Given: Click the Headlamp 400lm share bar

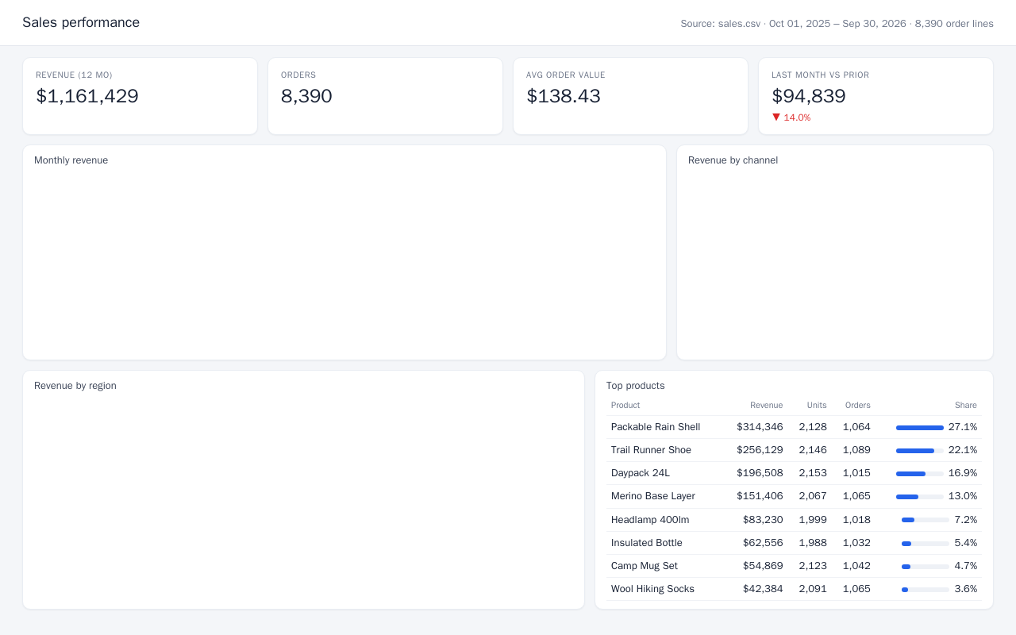Looking at the screenshot, I should pos(926,520).
